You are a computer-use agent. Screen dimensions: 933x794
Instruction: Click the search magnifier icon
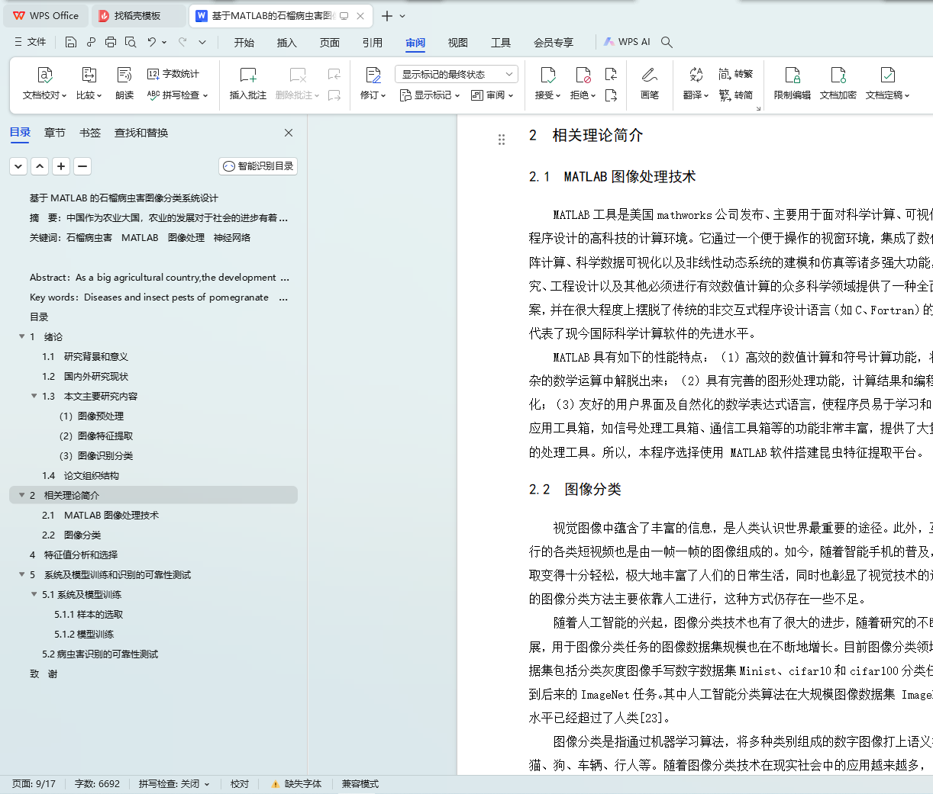click(667, 42)
